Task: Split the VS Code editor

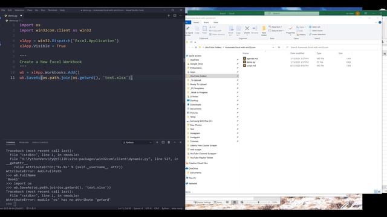Action: point(175,16)
